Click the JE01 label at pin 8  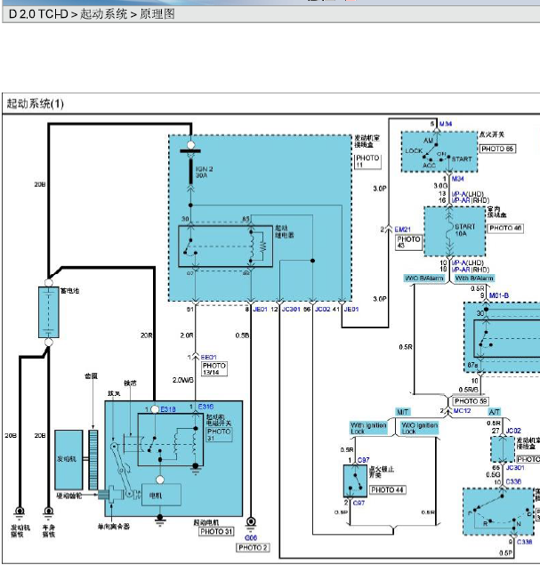pyautogui.click(x=260, y=309)
